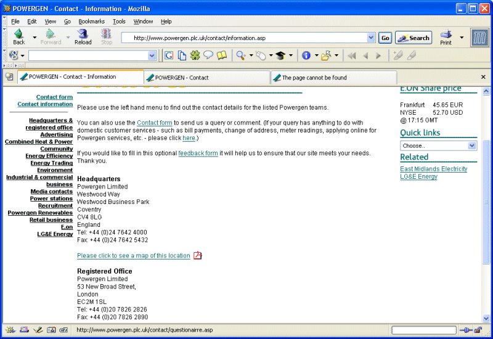The height and width of the screenshot is (339, 493).
Task: Open the File menu
Action: point(15,22)
